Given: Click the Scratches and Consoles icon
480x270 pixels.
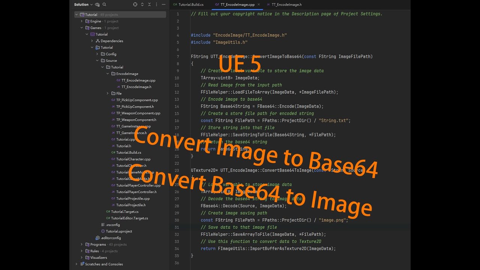Looking at the screenshot, I should 82,264.
